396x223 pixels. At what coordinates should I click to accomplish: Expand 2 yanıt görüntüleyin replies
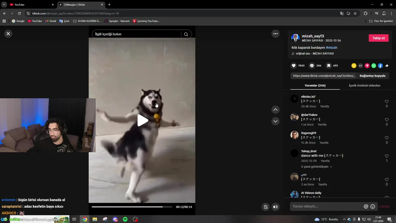pos(316,167)
